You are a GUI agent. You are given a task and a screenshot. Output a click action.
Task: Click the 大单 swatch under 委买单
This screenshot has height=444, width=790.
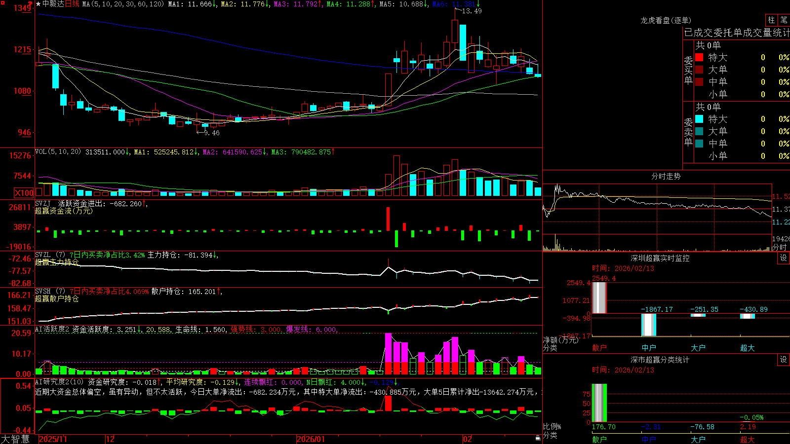[x=699, y=70]
